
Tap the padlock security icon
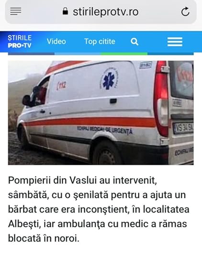tap(65, 11)
